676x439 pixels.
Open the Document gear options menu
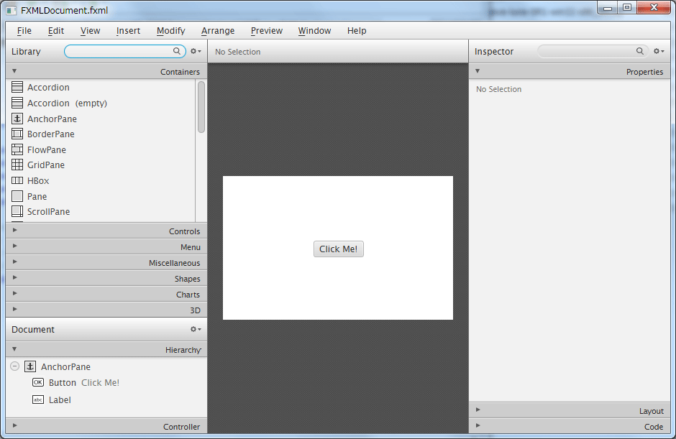(196, 329)
